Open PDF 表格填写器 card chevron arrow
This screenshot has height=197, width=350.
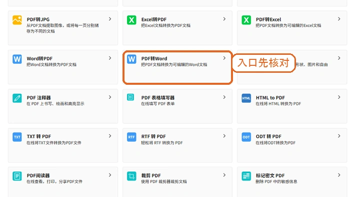click(224, 97)
